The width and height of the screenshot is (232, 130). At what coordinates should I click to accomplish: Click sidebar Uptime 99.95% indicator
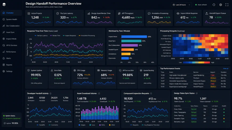(x=11, y=123)
